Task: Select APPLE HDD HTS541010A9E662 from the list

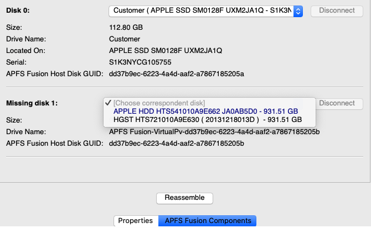Action: point(205,112)
